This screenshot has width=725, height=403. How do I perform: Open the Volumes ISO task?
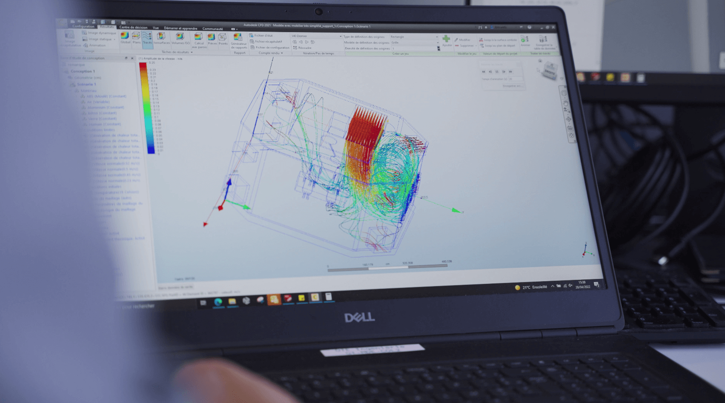coord(181,38)
